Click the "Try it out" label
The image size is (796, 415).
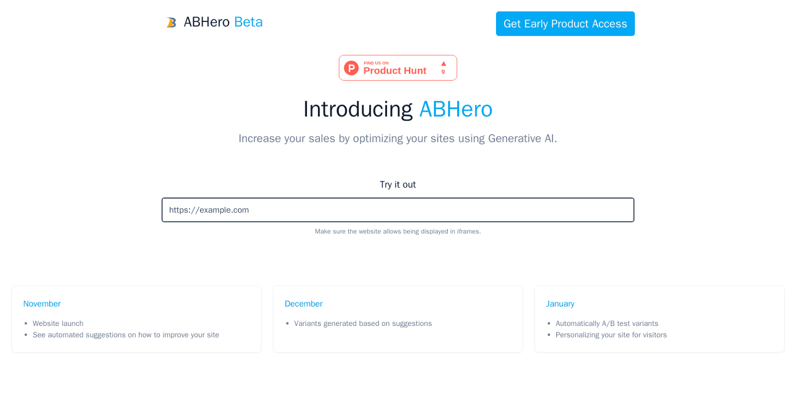click(398, 184)
